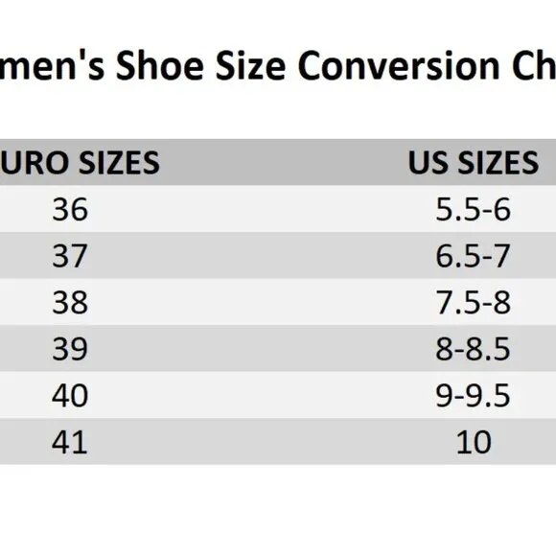This screenshot has width=556, height=556.
Task: Click the gray header bar between columns
Action: 284,162
